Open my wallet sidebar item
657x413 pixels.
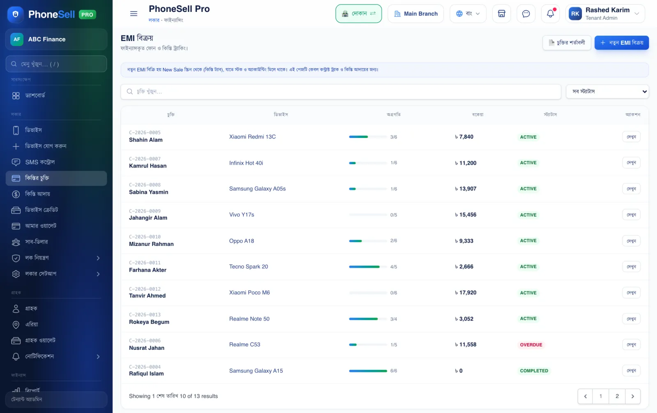pos(56,226)
